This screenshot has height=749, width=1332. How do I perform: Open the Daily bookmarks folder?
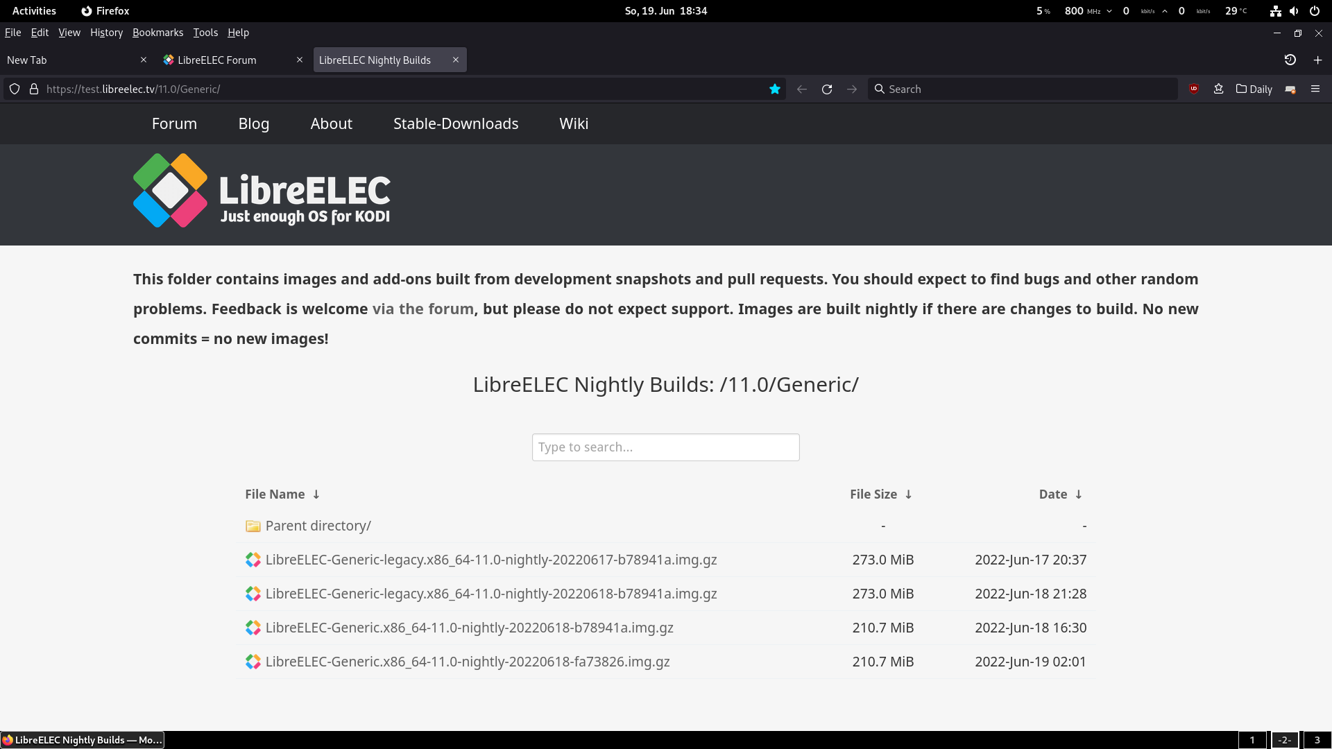[x=1254, y=89]
